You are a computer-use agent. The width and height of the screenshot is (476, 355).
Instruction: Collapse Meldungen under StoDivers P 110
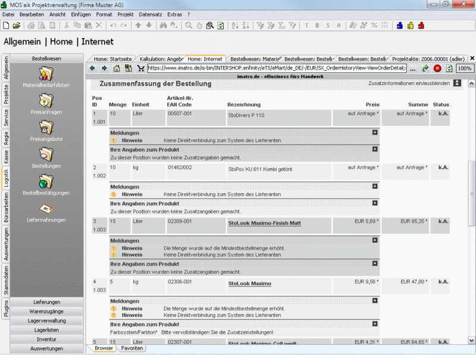click(375, 132)
